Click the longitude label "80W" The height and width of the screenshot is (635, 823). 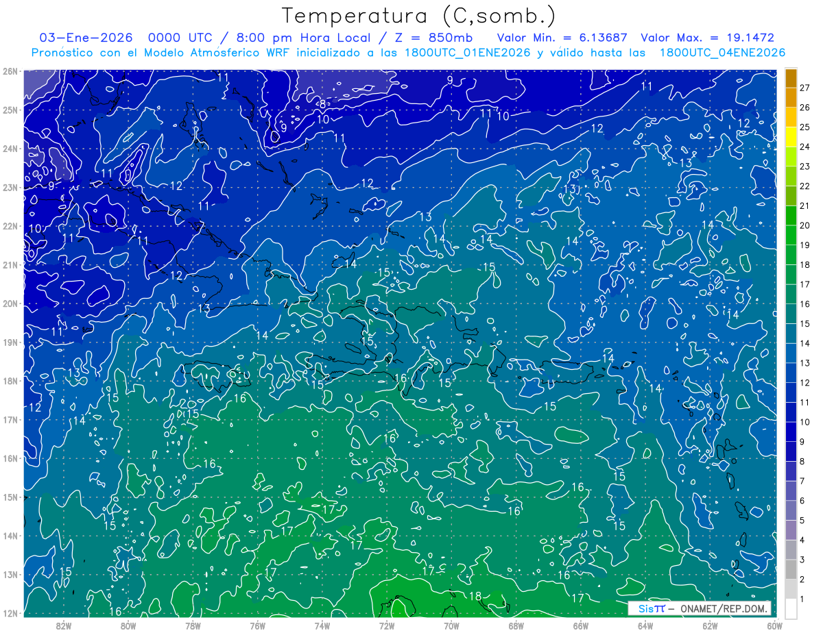click(x=128, y=625)
